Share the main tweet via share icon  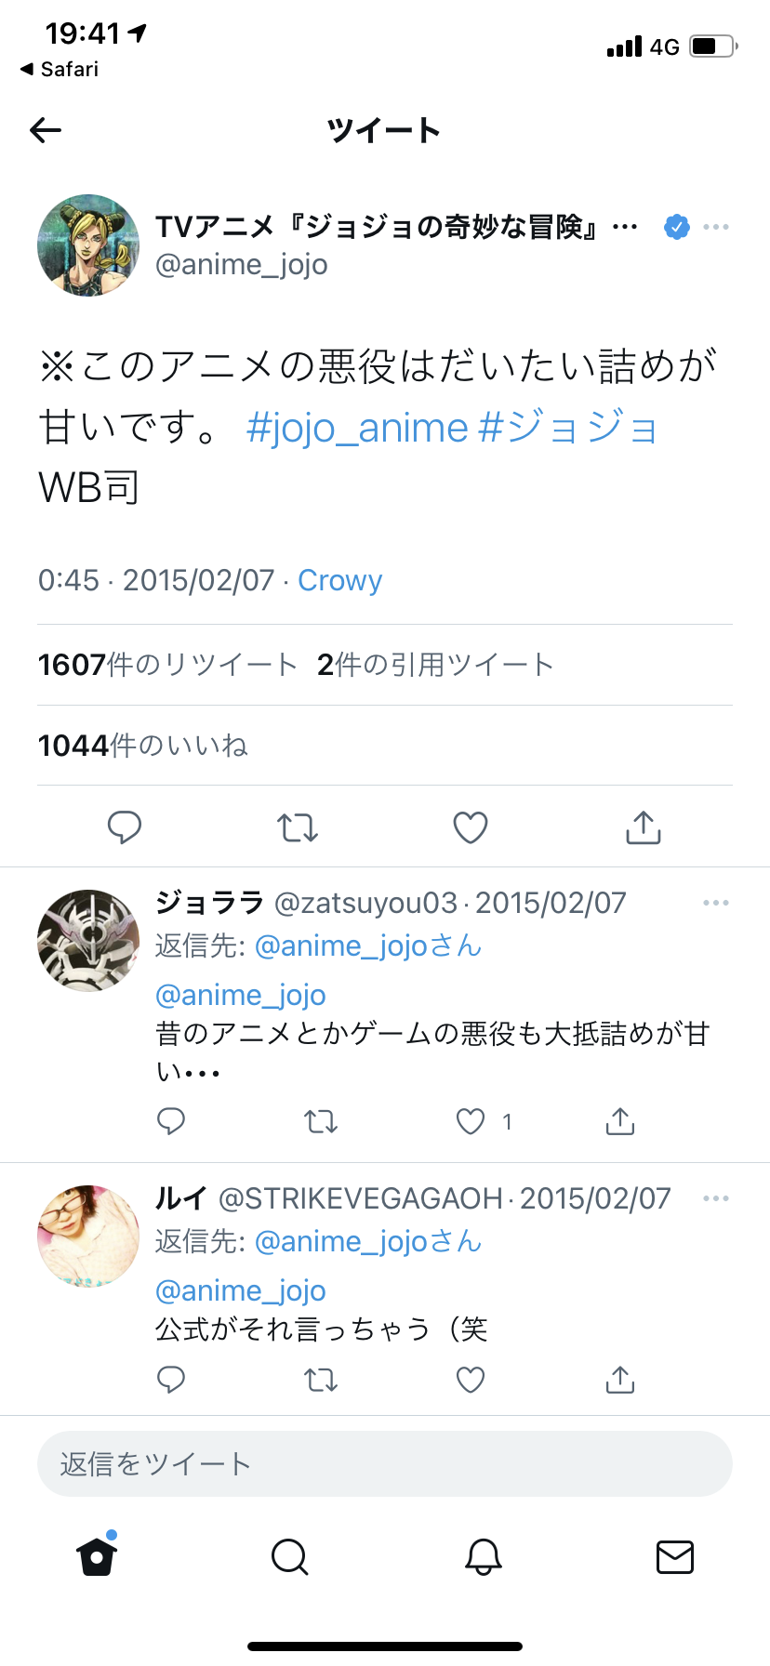tap(644, 826)
